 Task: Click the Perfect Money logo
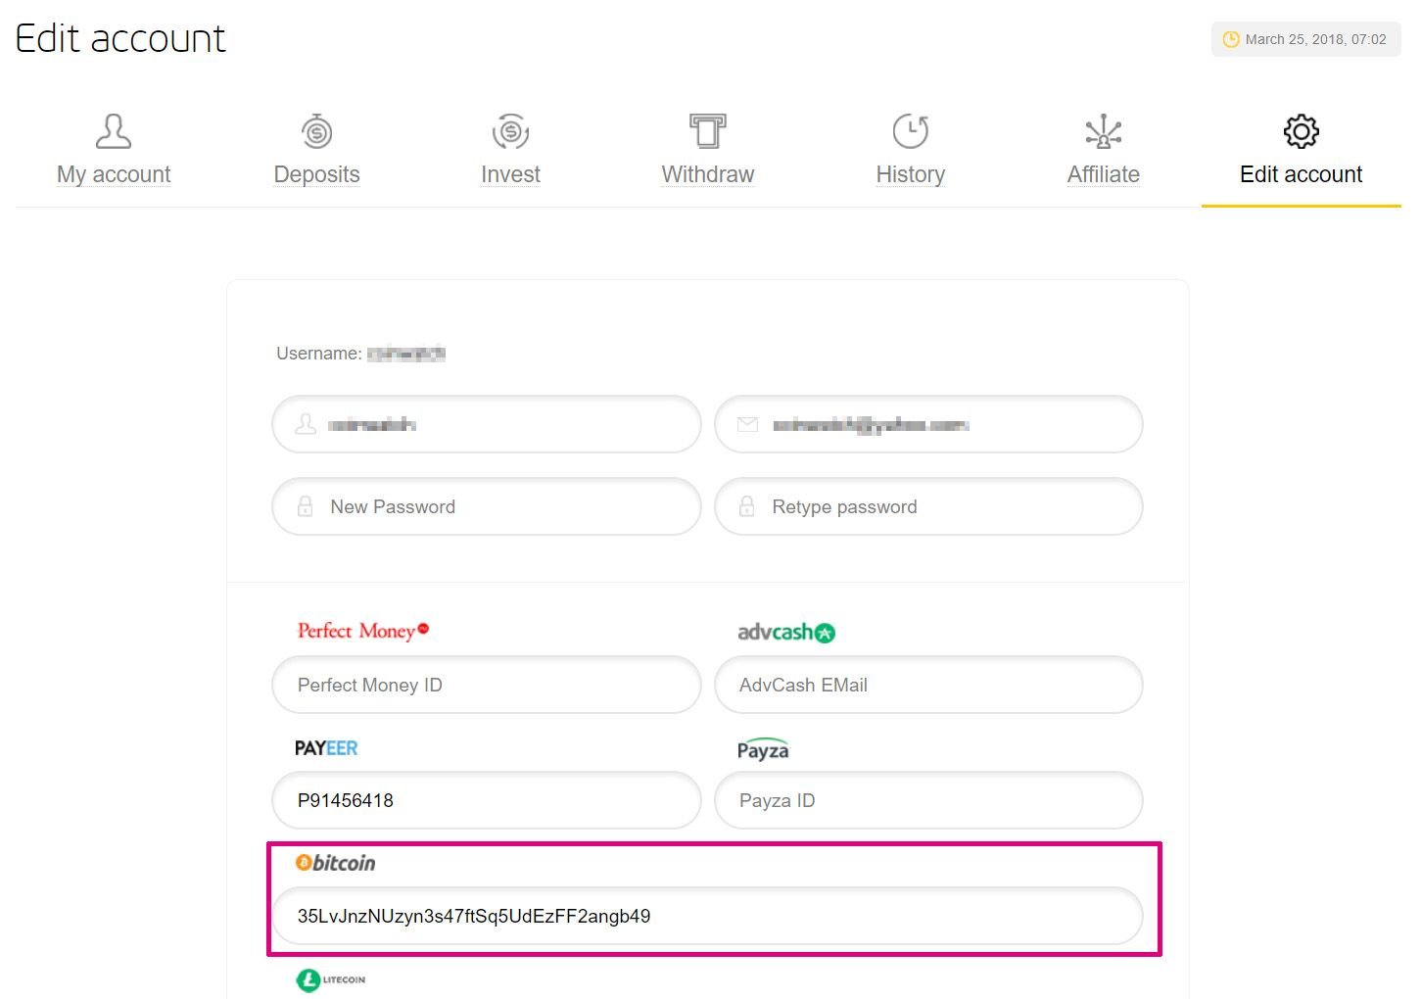363,631
